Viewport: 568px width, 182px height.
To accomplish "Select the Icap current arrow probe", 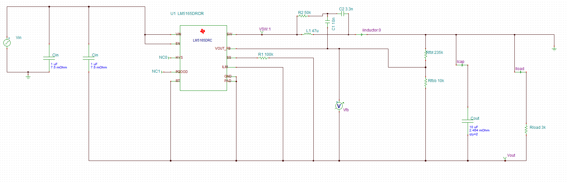I will tap(462, 65).
